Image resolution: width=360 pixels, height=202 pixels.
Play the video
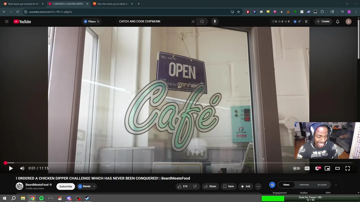point(11,168)
